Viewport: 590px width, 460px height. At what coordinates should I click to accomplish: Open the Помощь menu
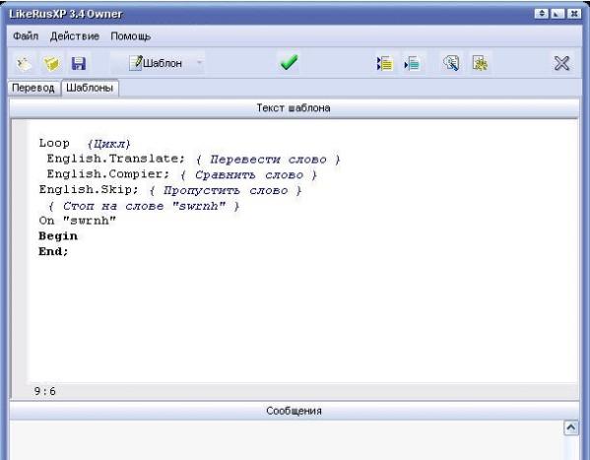(131, 36)
